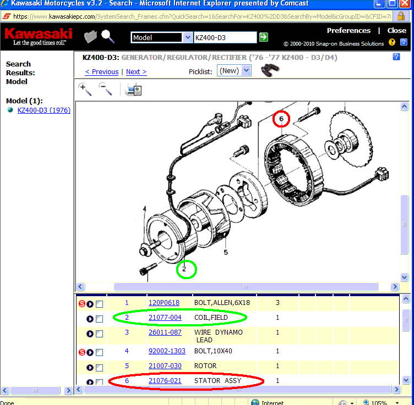The image size is (414, 405).
Task: Click the diagram scroll-up arrow
Action: (x=404, y=106)
